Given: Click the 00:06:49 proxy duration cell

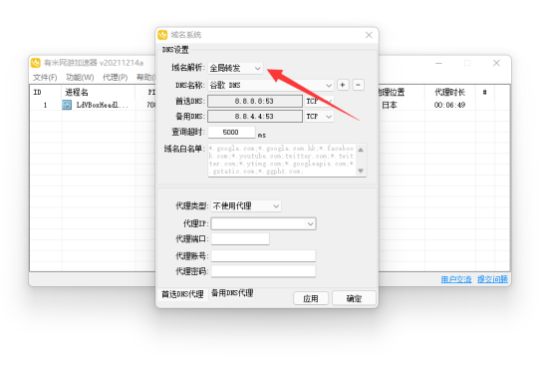Looking at the screenshot, I should click(x=449, y=105).
